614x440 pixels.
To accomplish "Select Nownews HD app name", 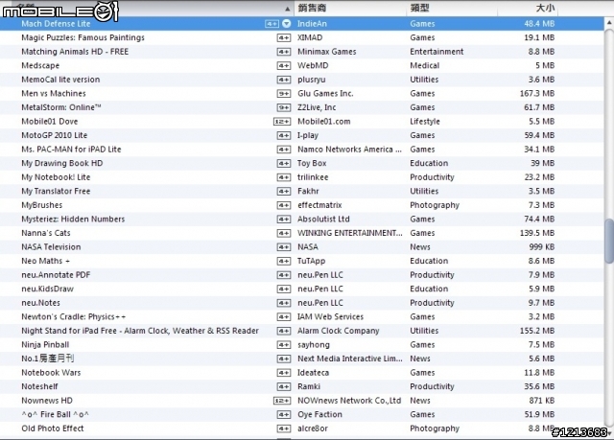I will (x=47, y=401).
